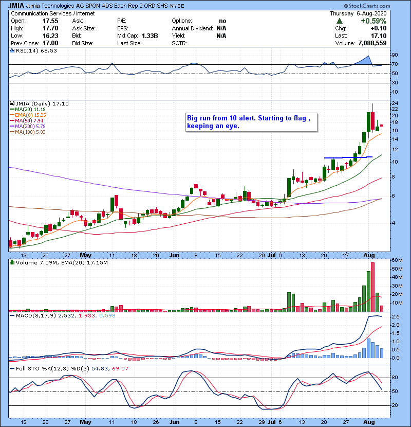Screen dimensions: 411x427
Task: Click the 24 label on the price axis
Action: click(395, 103)
